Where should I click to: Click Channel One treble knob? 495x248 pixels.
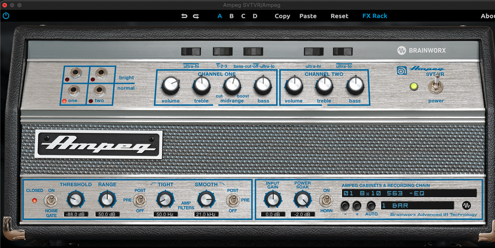pos(201,86)
